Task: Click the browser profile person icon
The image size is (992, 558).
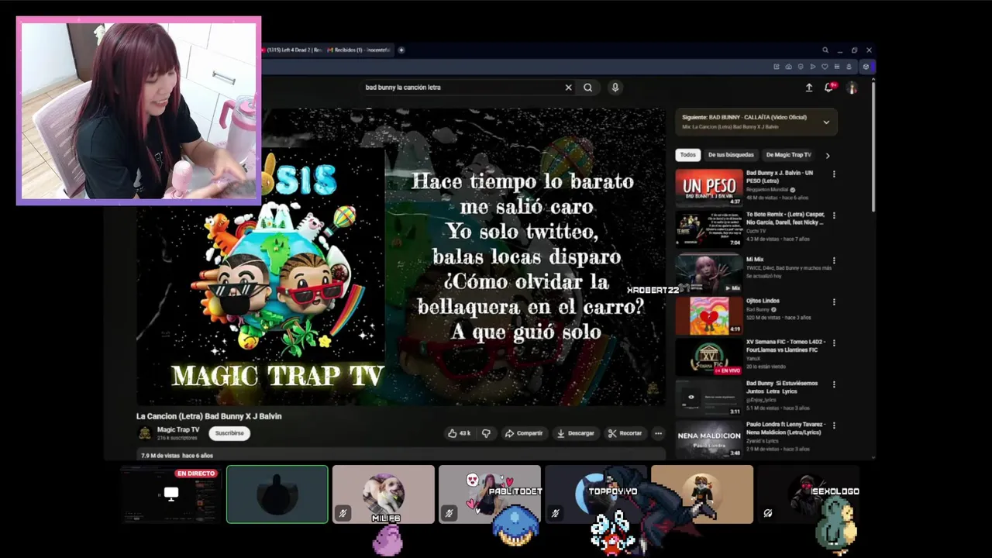Action: click(x=849, y=67)
